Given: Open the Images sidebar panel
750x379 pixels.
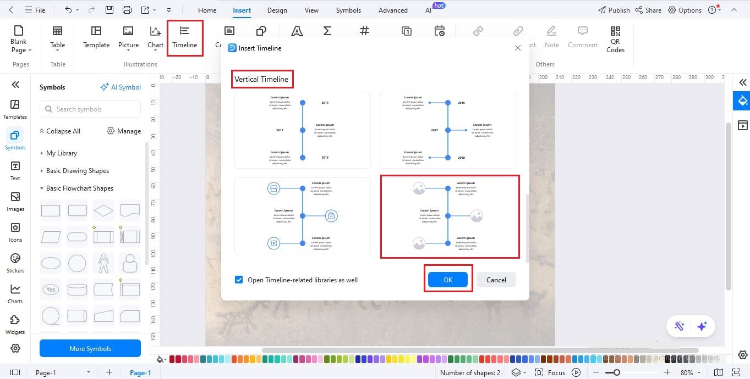Looking at the screenshot, I should click(15, 202).
